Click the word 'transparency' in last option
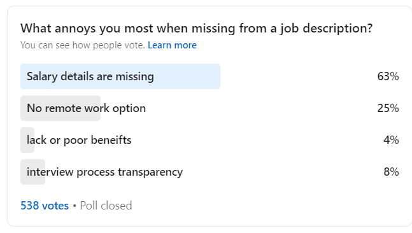Image resolution: width=412 pixels, height=233 pixels. coord(150,173)
